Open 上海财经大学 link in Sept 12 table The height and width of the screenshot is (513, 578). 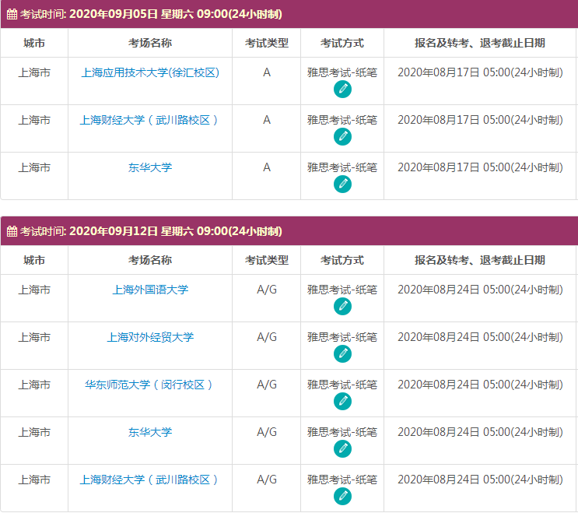pyautogui.click(x=149, y=480)
